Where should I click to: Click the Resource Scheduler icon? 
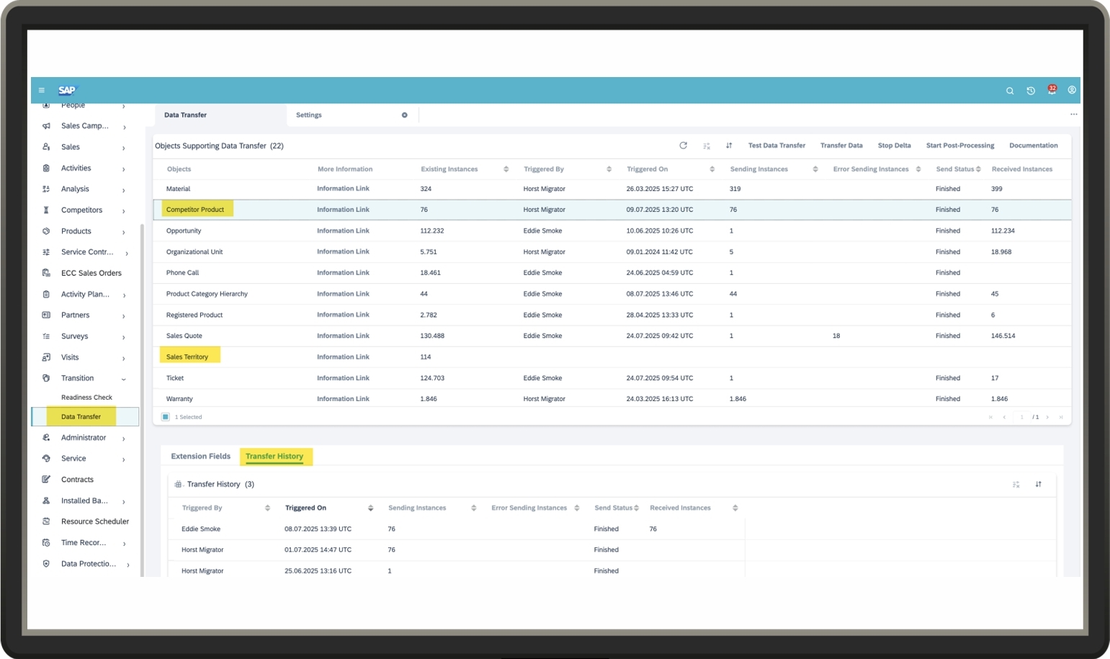[46, 521]
